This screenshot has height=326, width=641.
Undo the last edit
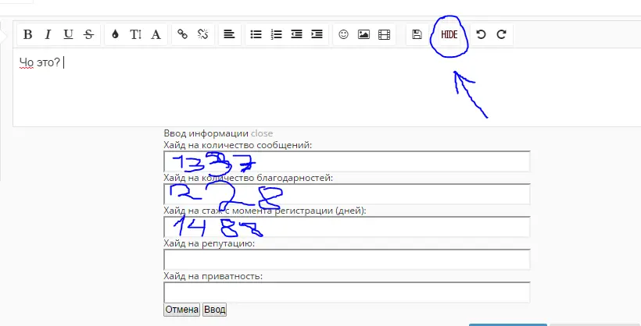coord(482,34)
